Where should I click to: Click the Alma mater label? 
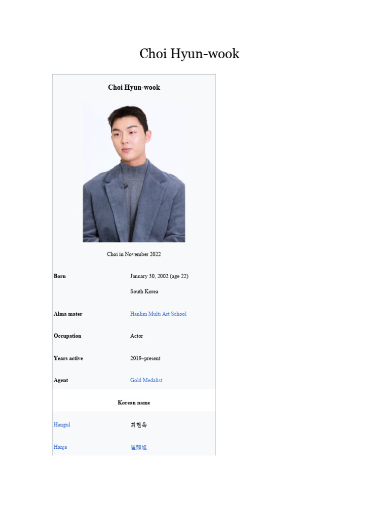[x=68, y=314]
